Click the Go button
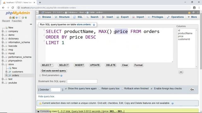202x113 pixels. [x=192, y=89]
